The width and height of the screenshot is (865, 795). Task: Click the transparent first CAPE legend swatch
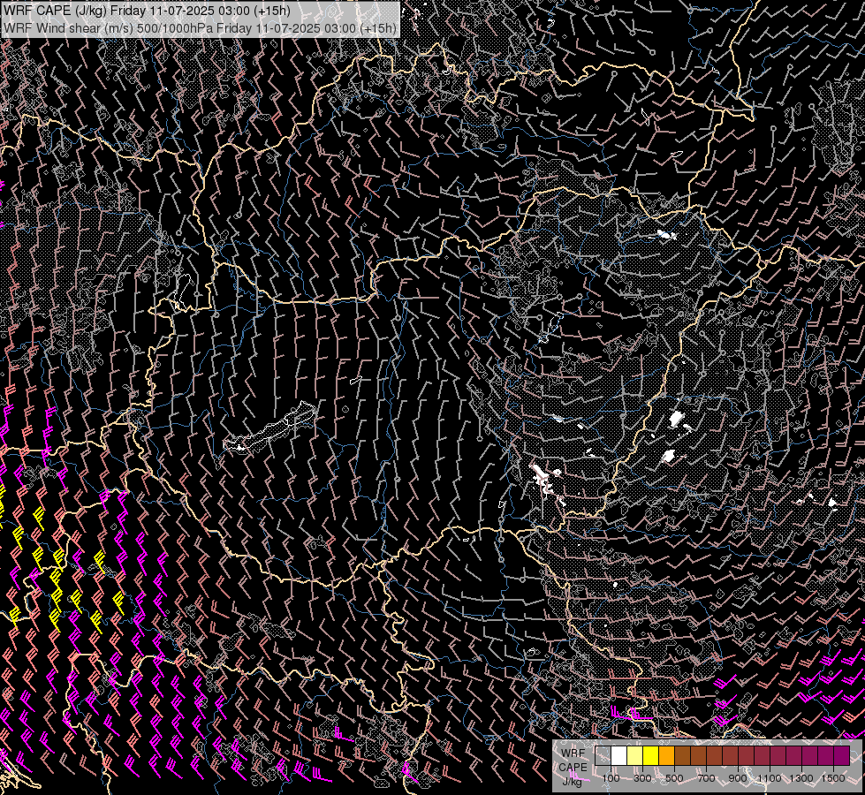(603, 755)
